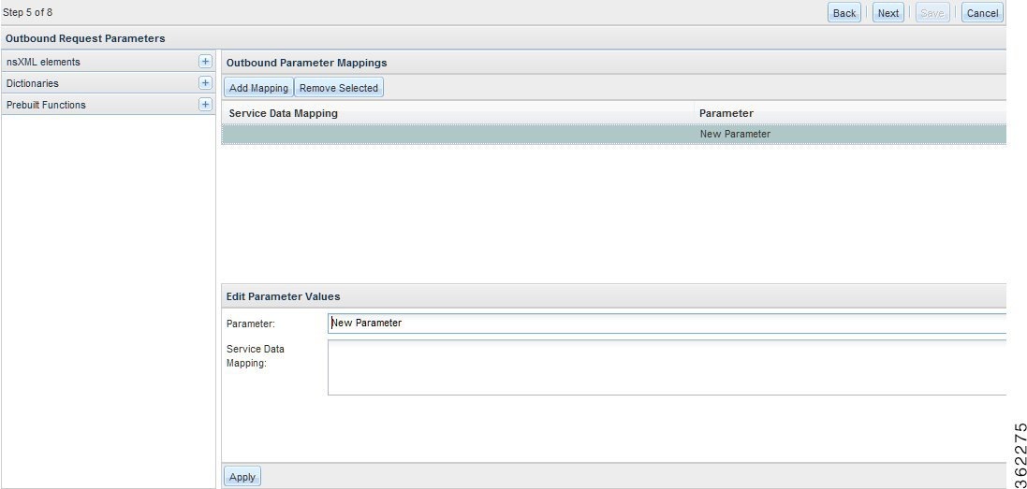Click the grayed-out Save button

point(932,13)
